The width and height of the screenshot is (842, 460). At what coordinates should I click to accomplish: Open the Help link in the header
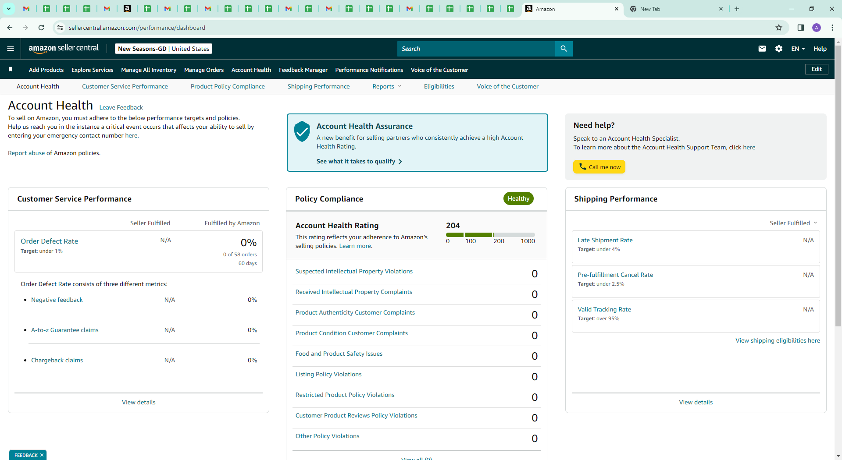[820, 49]
